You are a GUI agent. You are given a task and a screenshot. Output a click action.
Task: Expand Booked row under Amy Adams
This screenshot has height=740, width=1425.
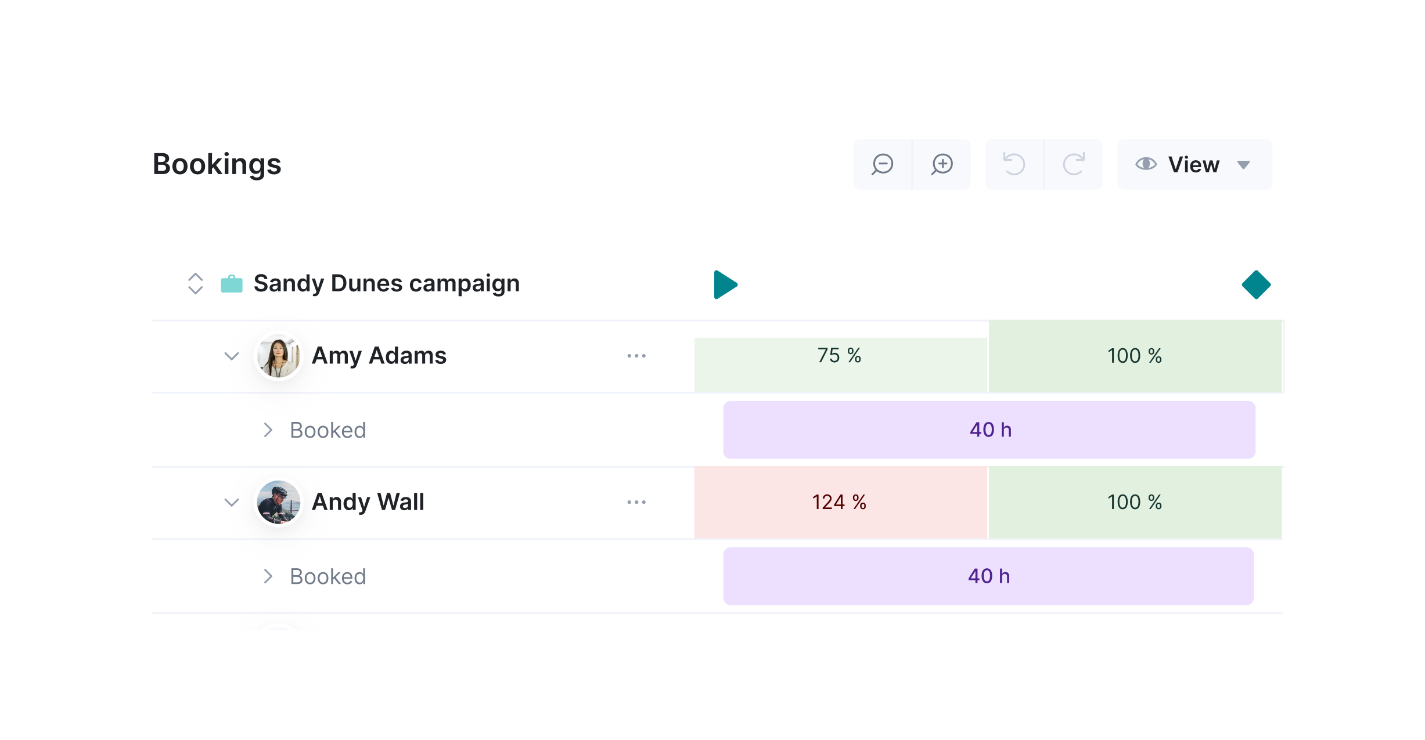click(268, 430)
